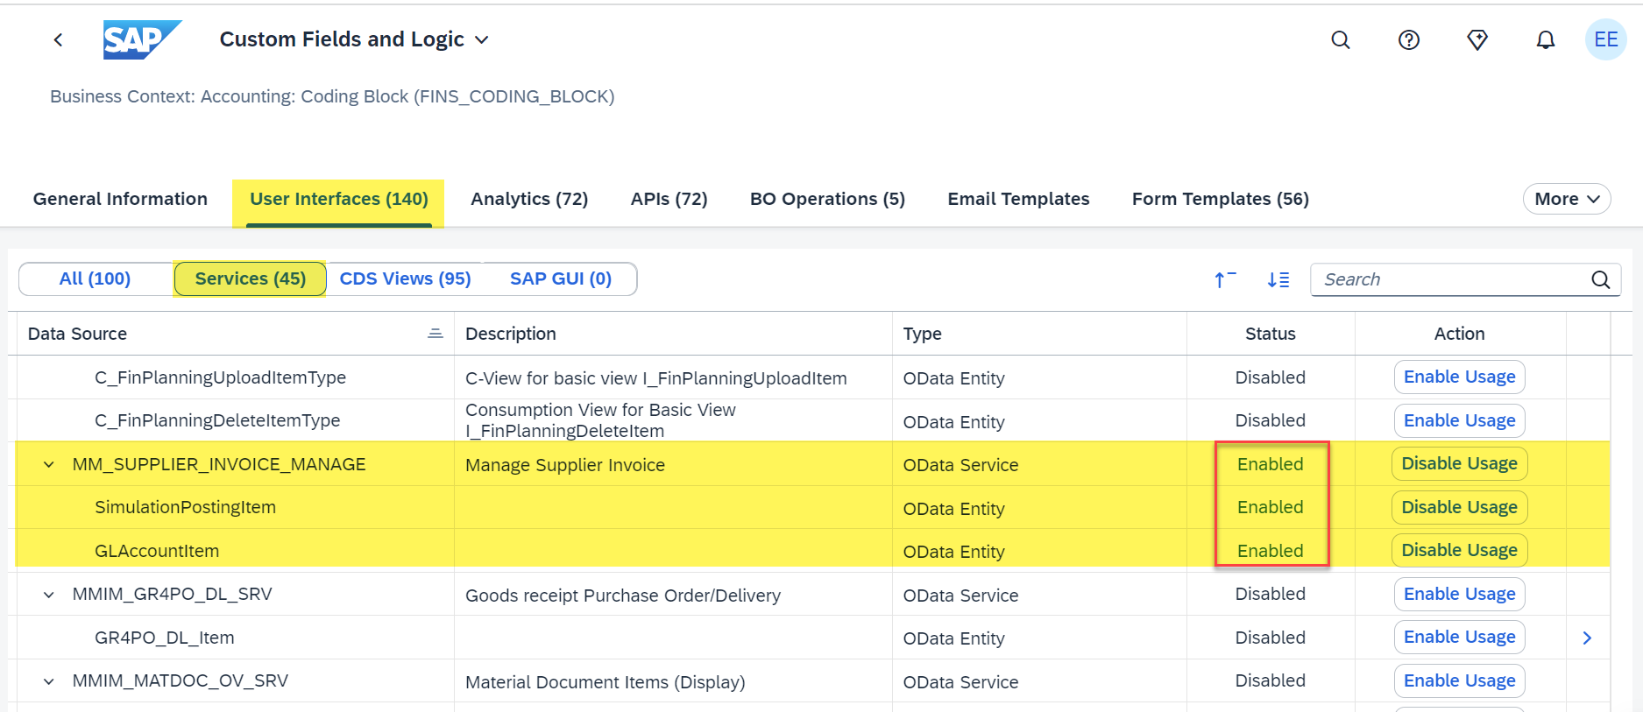1643x712 pixels.
Task: Select User Interfaces (140) tab
Action: click(339, 199)
